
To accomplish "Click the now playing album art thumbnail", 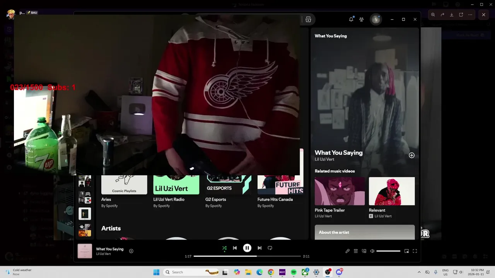I will coord(85,251).
